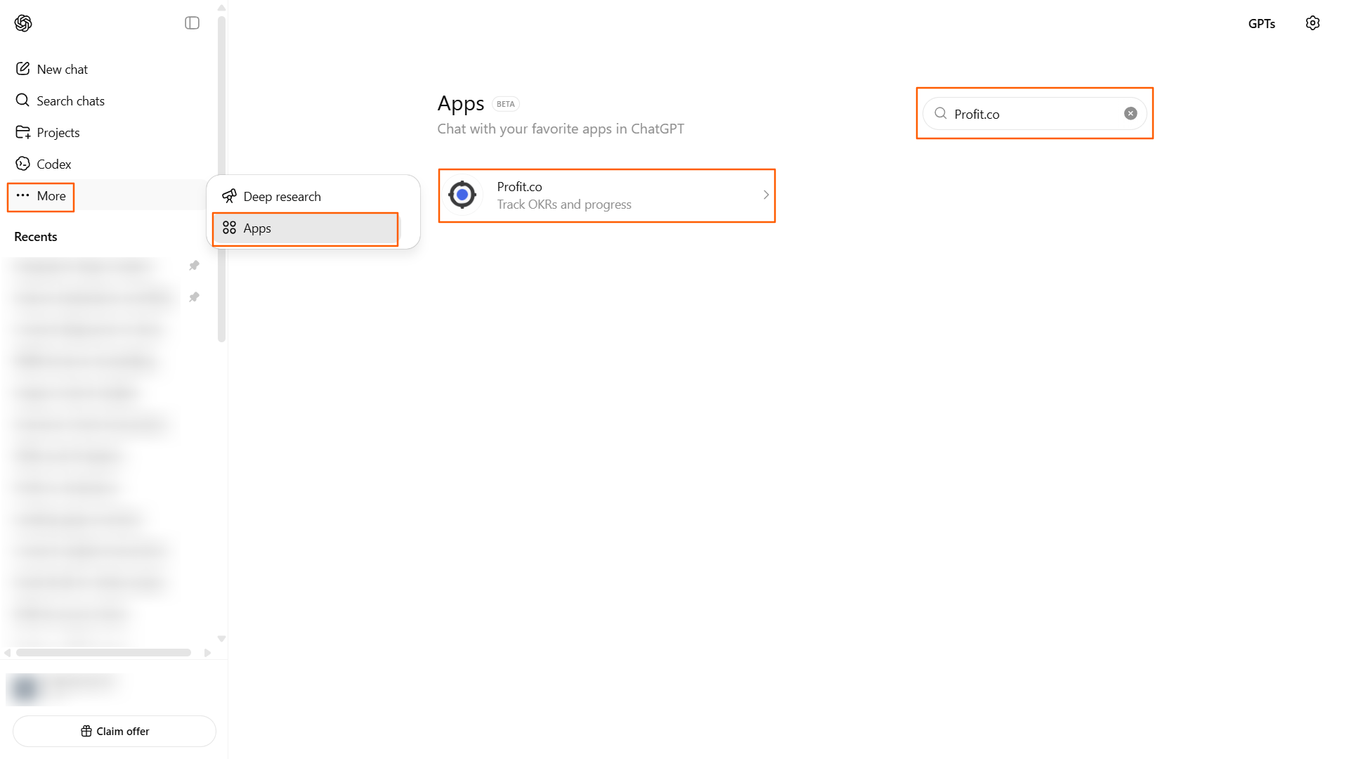1349x759 pixels.
Task: Click the sidebar vertical scrollbar
Action: click(x=222, y=179)
